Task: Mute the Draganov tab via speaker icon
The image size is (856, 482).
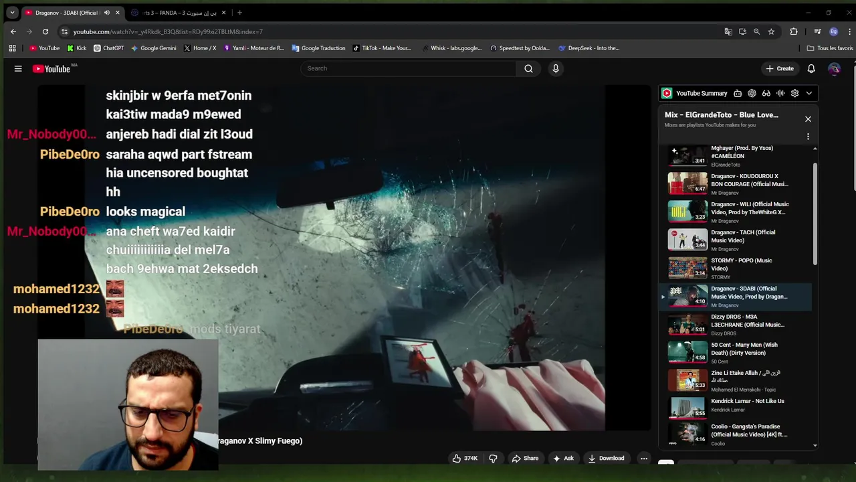Action: pos(106,13)
